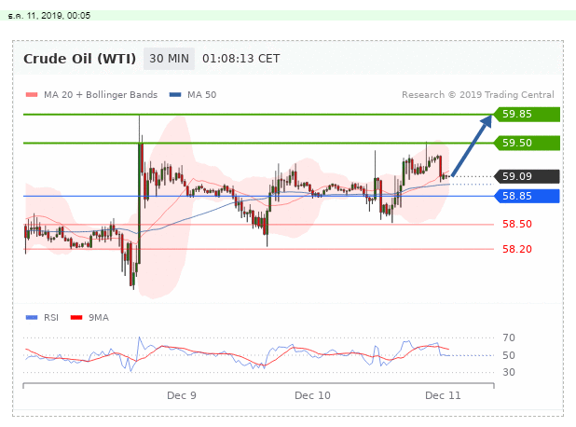This screenshot has width=576, height=427.
Task: Click the Dec 10 date label
Action: point(312,395)
